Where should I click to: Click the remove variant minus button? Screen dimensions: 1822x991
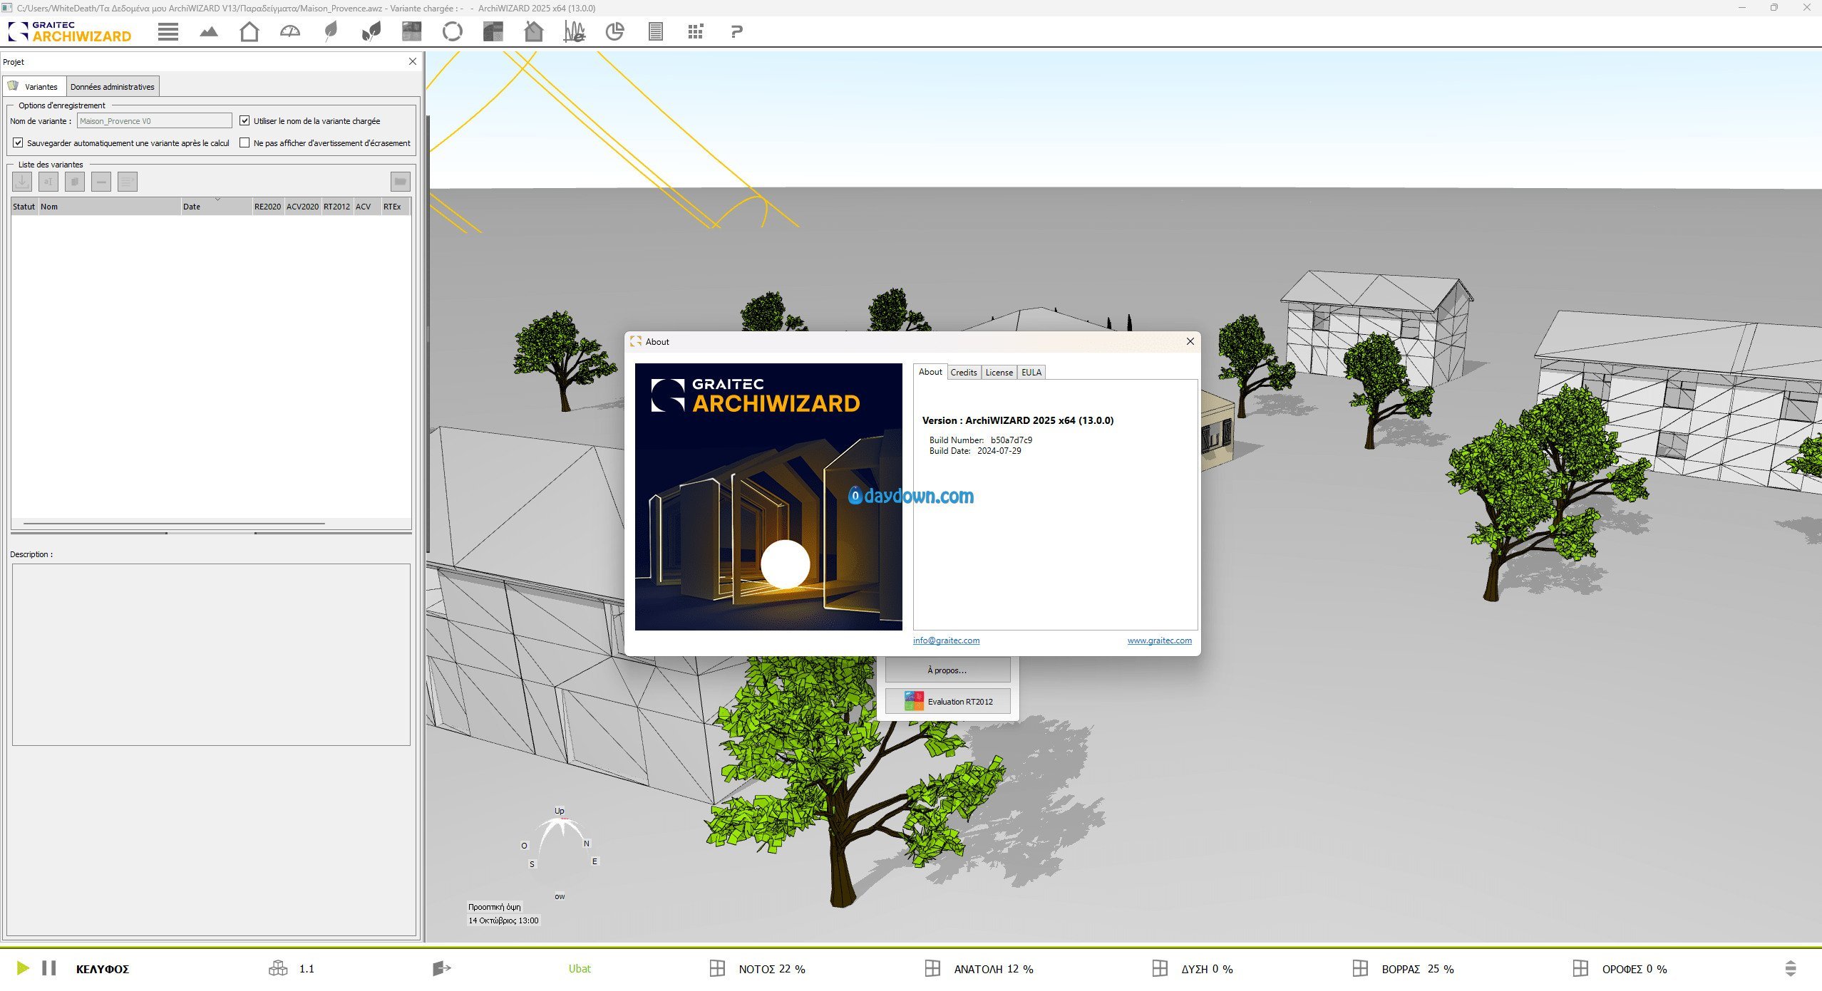click(x=101, y=182)
